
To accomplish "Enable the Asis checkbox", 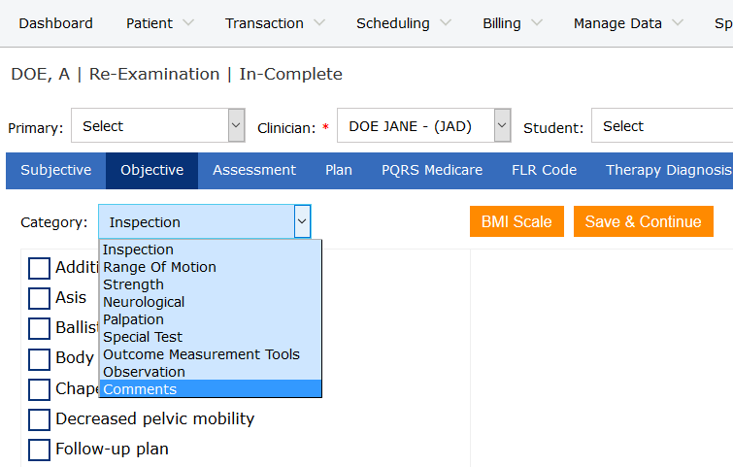I will [x=39, y=298].
